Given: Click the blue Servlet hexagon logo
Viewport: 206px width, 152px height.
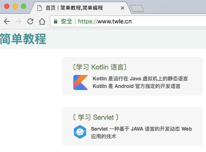Looking at the screenshot, I should (80, 132).
